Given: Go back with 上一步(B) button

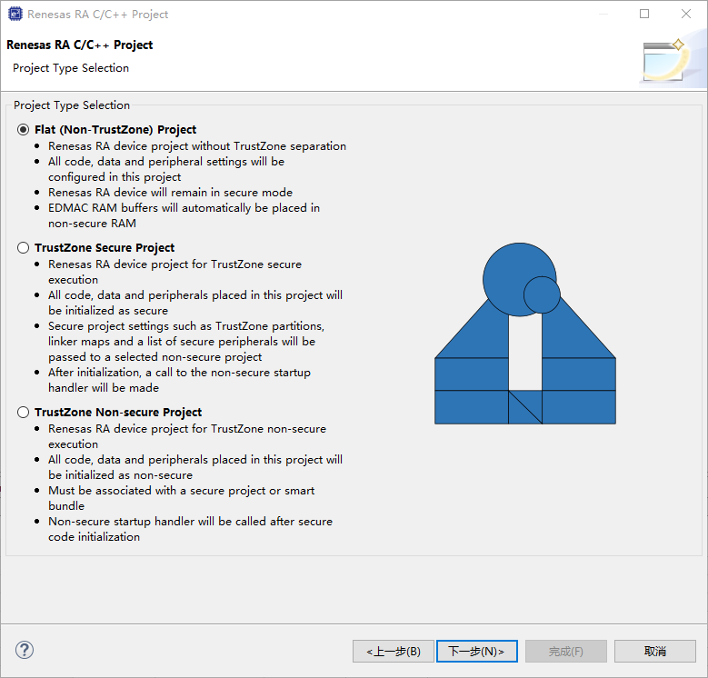Looking at the screenshot, I should tap(394, 652).
